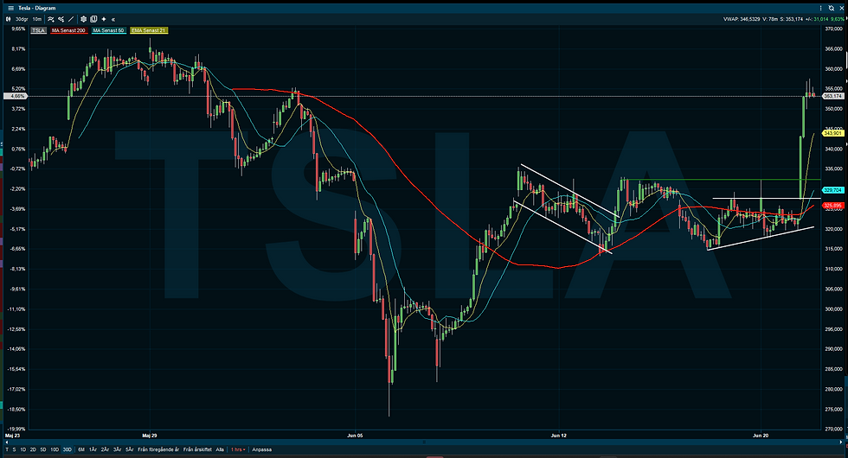Open the 30dgr period selector
This screenshot has width=848, height=458.
[22, 19]
